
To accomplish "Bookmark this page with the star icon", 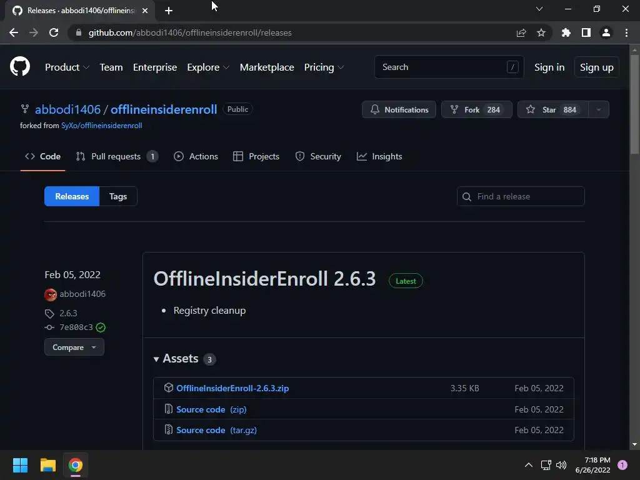I will [541, 32].
